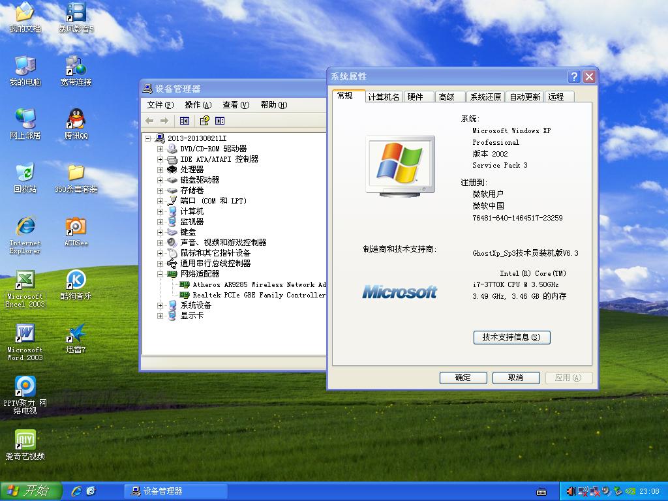Expand the 端口 (COM 和 LPT) node
The width and height of the screenshot is (668, 501).
tap(160, 201)
